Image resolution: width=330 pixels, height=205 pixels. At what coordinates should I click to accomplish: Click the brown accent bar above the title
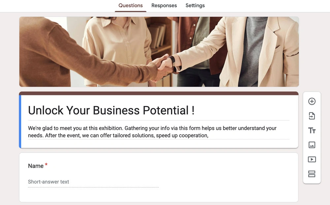point(159,94)
